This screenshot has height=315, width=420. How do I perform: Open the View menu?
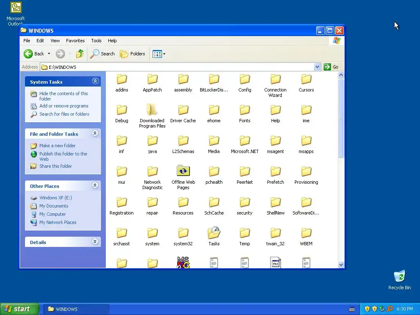(x=55, y=41)
